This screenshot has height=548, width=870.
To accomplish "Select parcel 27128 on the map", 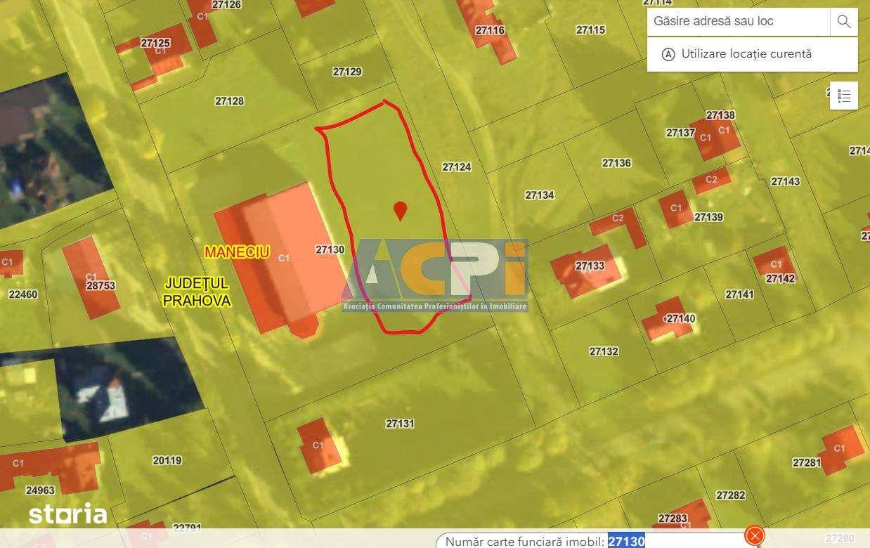I will coord(229,101).
